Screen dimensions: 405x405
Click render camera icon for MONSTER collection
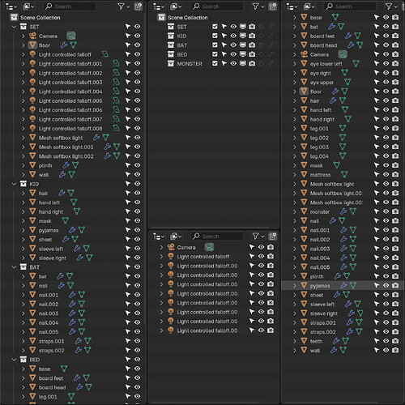252,64
